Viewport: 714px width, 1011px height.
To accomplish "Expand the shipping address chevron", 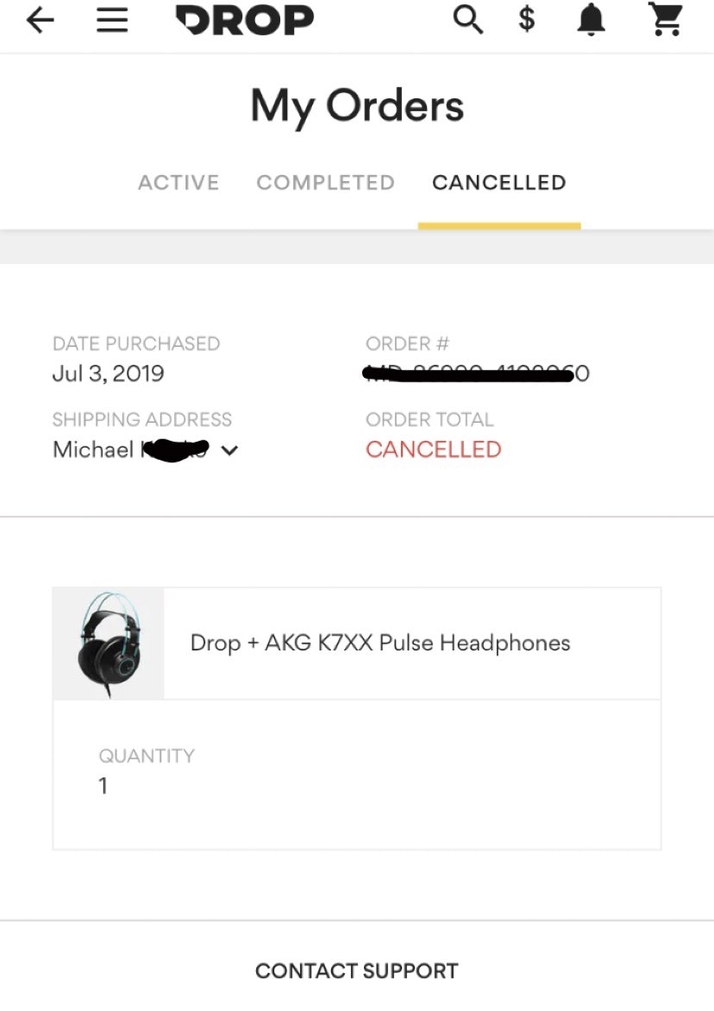I will (x=229, y=450).
